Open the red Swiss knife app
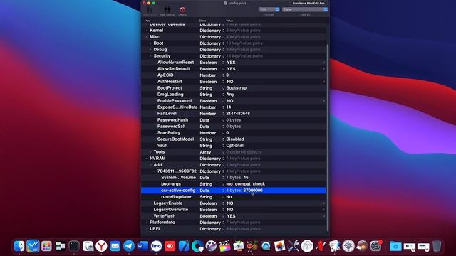 321,246
